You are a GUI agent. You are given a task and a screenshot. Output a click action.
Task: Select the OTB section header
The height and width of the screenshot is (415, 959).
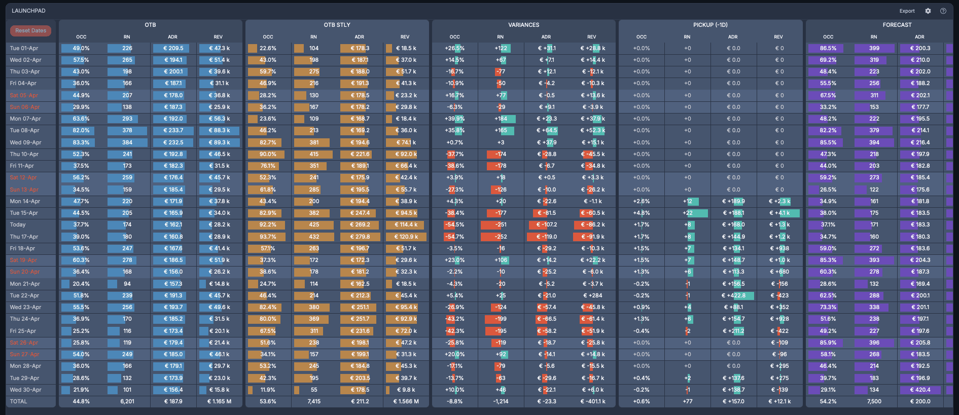[150, 25]
